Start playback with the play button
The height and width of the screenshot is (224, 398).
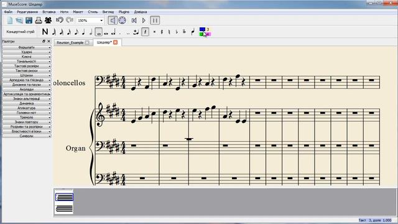[x=144, y=21]
